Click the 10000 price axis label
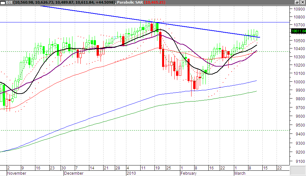The width and height of the screenshot is (306, 176). tap(299, 82)
